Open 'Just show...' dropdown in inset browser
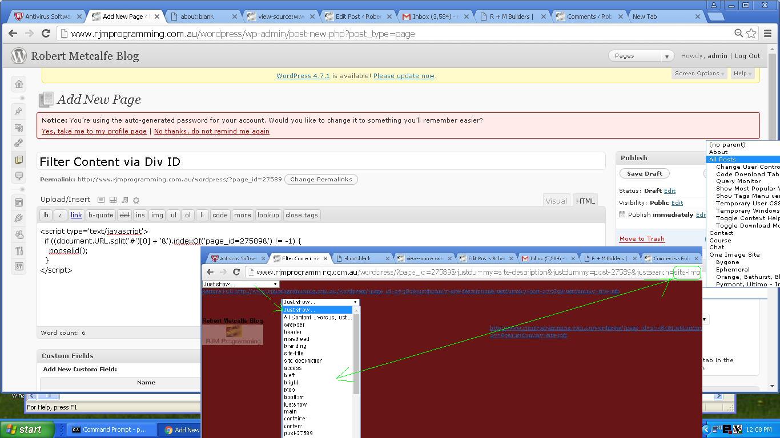This screenshot has height=438, width=780. click(240, 284)
